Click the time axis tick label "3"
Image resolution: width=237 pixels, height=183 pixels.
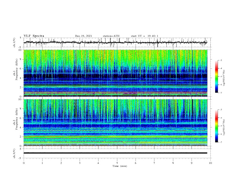point(80,163)
